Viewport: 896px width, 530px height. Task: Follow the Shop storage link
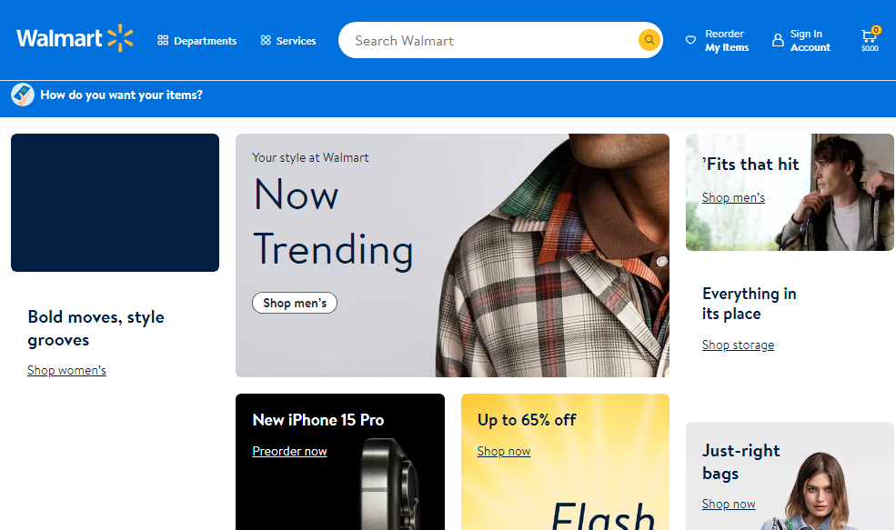tap(739, 345)
